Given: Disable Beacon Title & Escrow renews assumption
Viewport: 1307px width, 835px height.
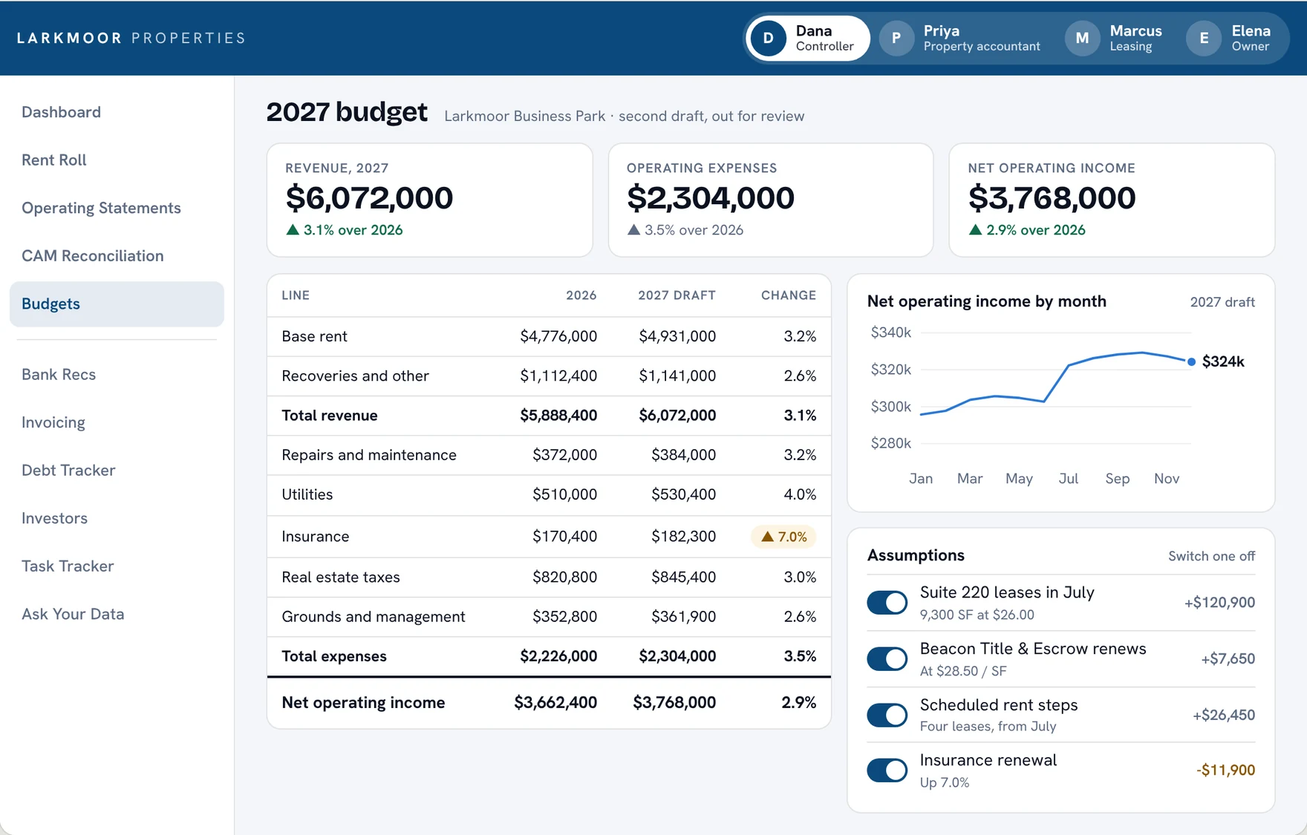Looking at the screenshot, I should click(887, 659).
